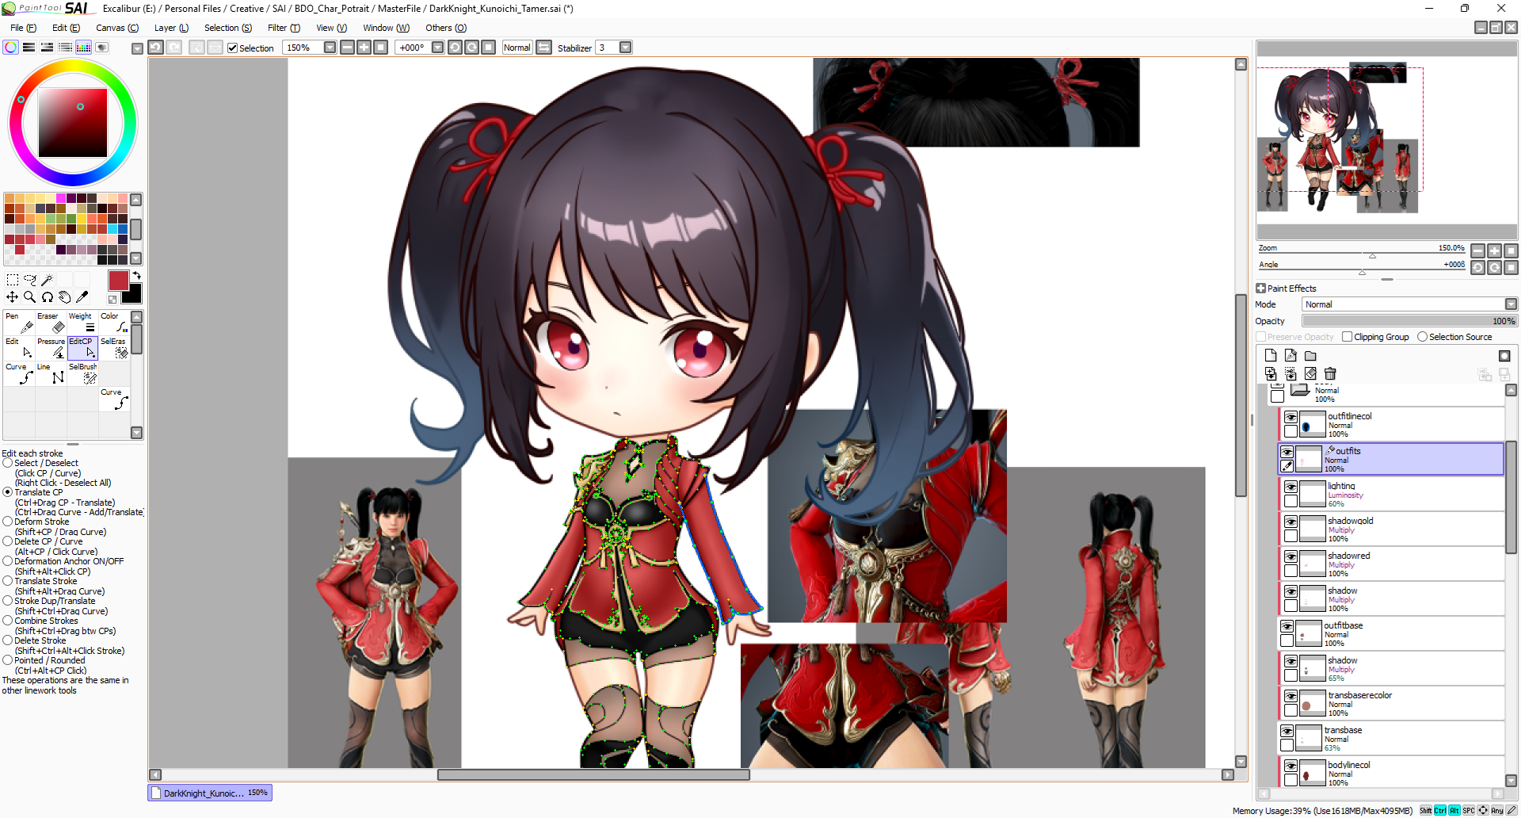Select the Deform Stroke radio option
This screenshot has height=818, width=1521.
click(x=8, y=522)
